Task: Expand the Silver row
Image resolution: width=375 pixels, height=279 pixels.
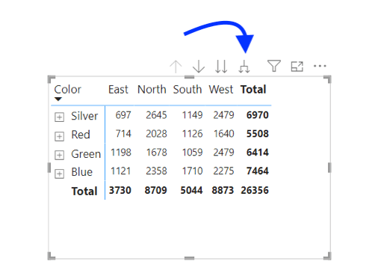Action: pos(59,117)
